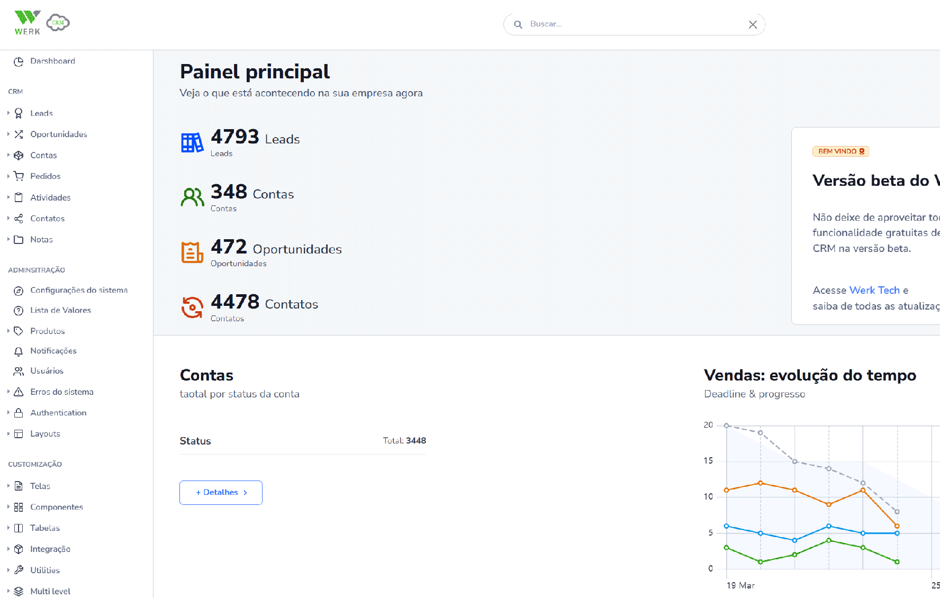Follow the Werk Tech link
This screenshot has width=940, height=598.
(874, 291)
